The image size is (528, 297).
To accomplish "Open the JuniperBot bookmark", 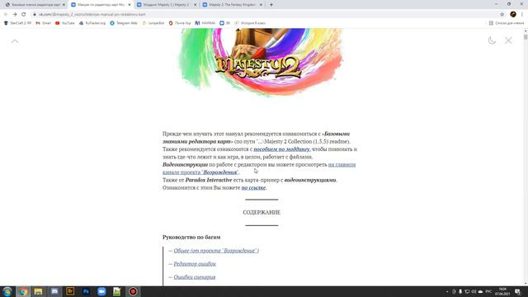I will coord(153,23).
